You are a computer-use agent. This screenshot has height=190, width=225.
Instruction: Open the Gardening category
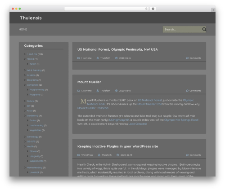pyautogui.click(x=32, y=116)
